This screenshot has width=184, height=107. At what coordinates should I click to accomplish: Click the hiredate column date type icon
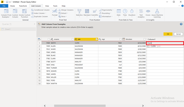click(124, 39)
